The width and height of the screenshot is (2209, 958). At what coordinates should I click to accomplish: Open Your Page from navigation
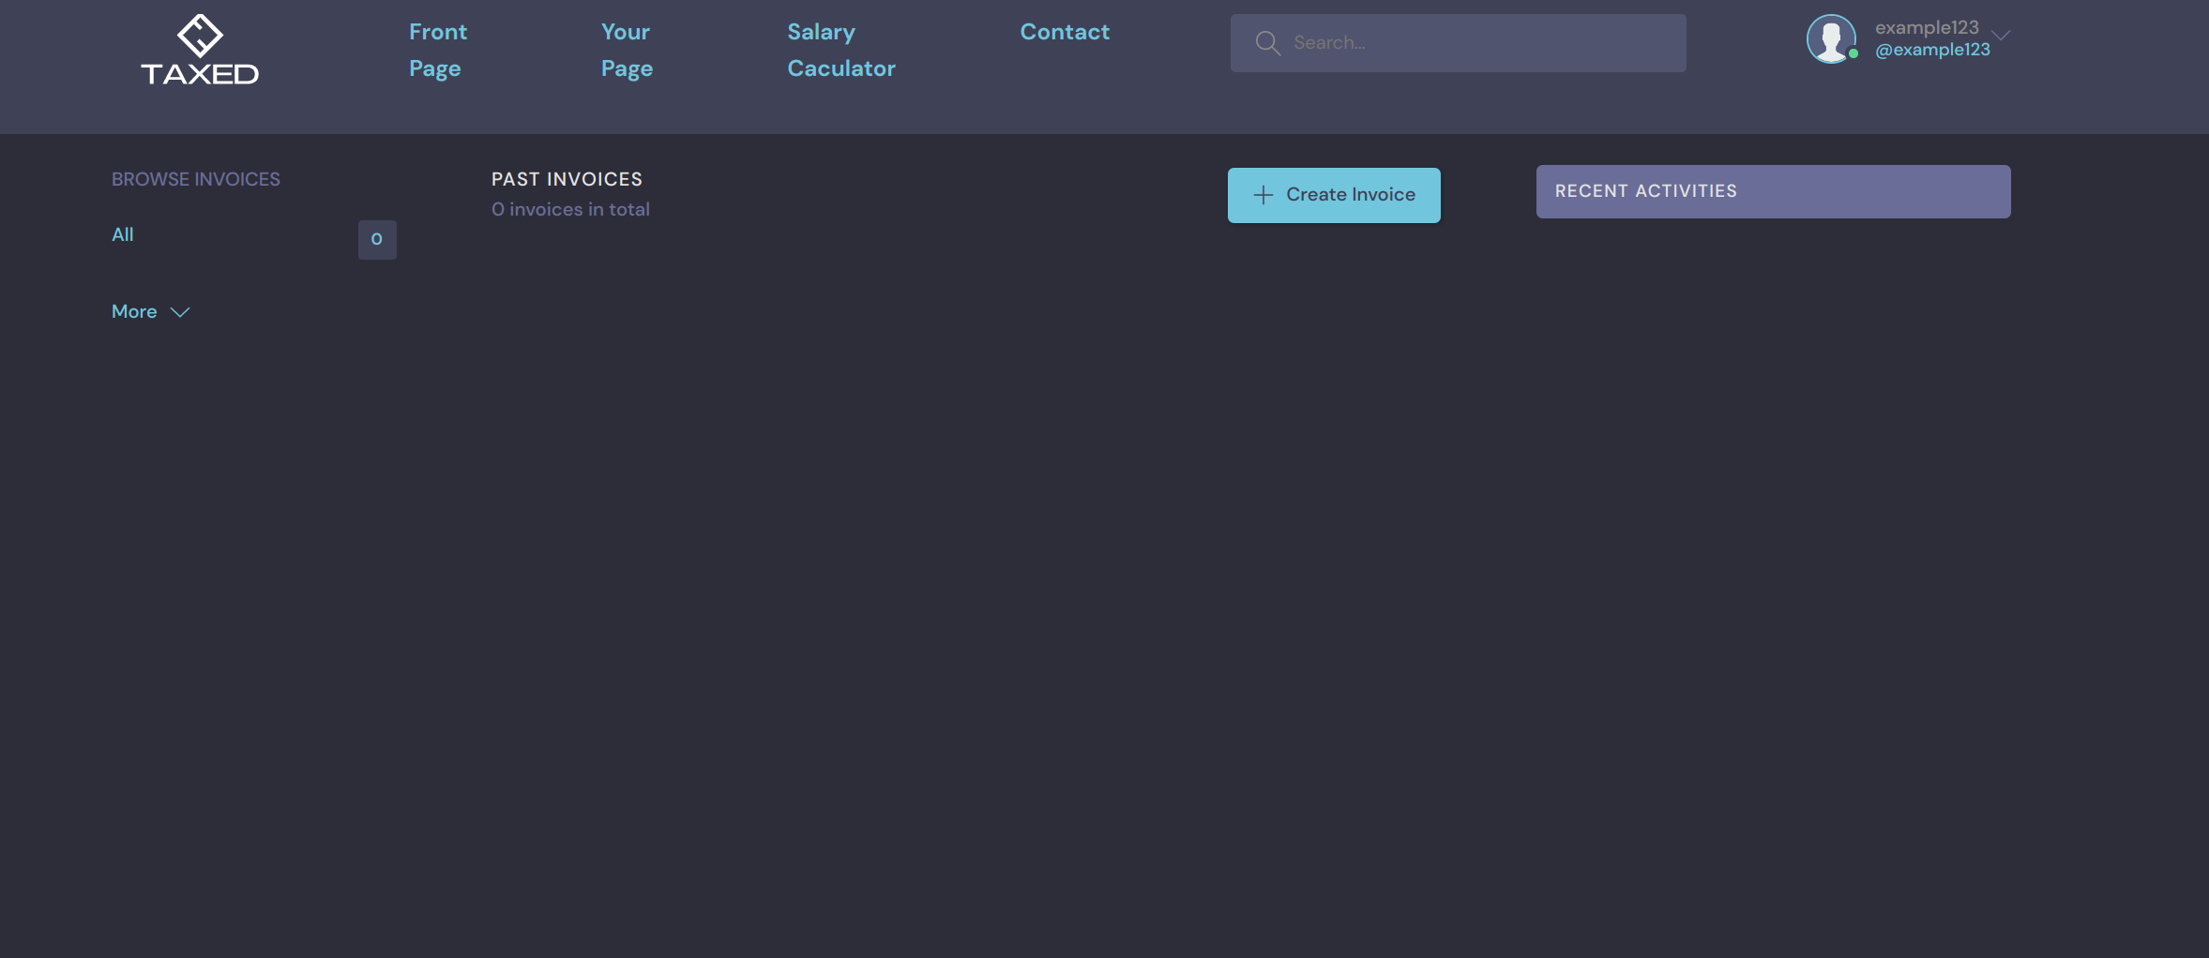[x=627, y=50]
